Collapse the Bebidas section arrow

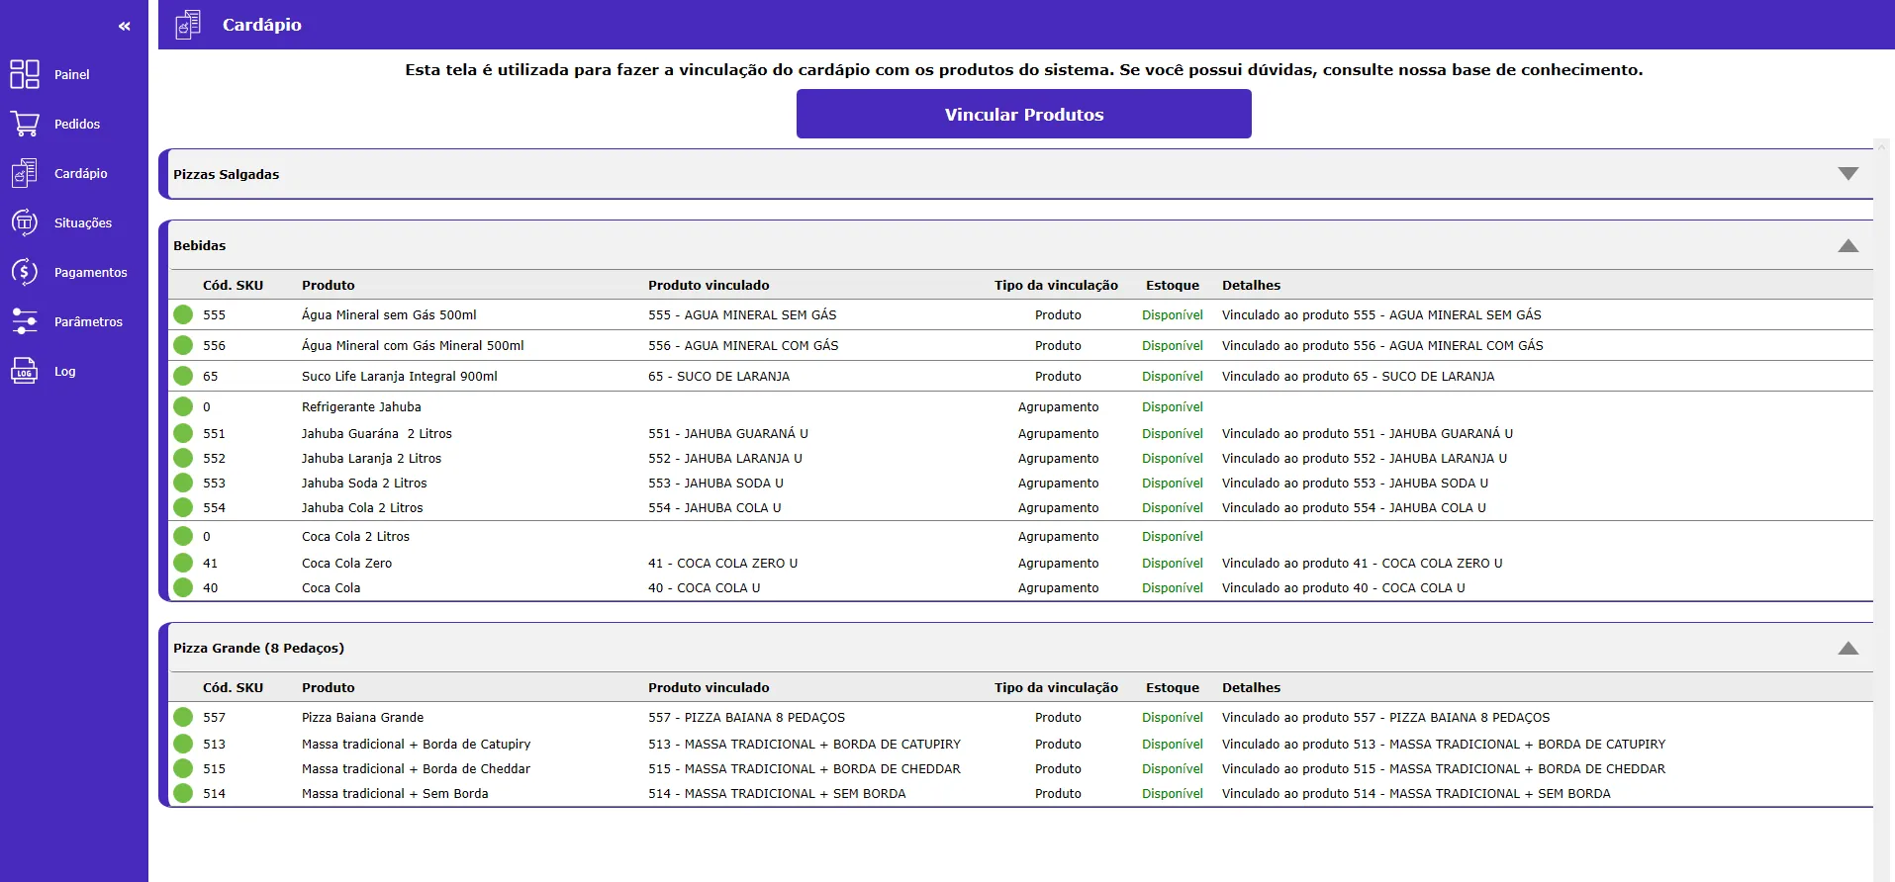1848,245
